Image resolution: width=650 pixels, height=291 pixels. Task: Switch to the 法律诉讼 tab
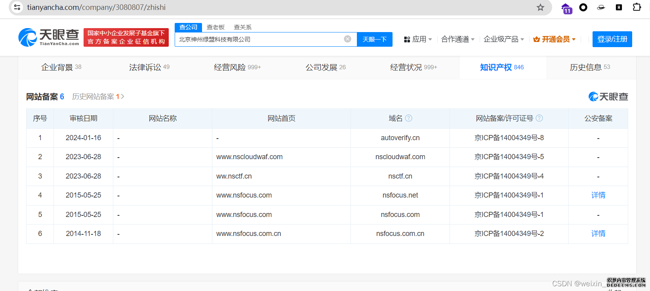149,67
